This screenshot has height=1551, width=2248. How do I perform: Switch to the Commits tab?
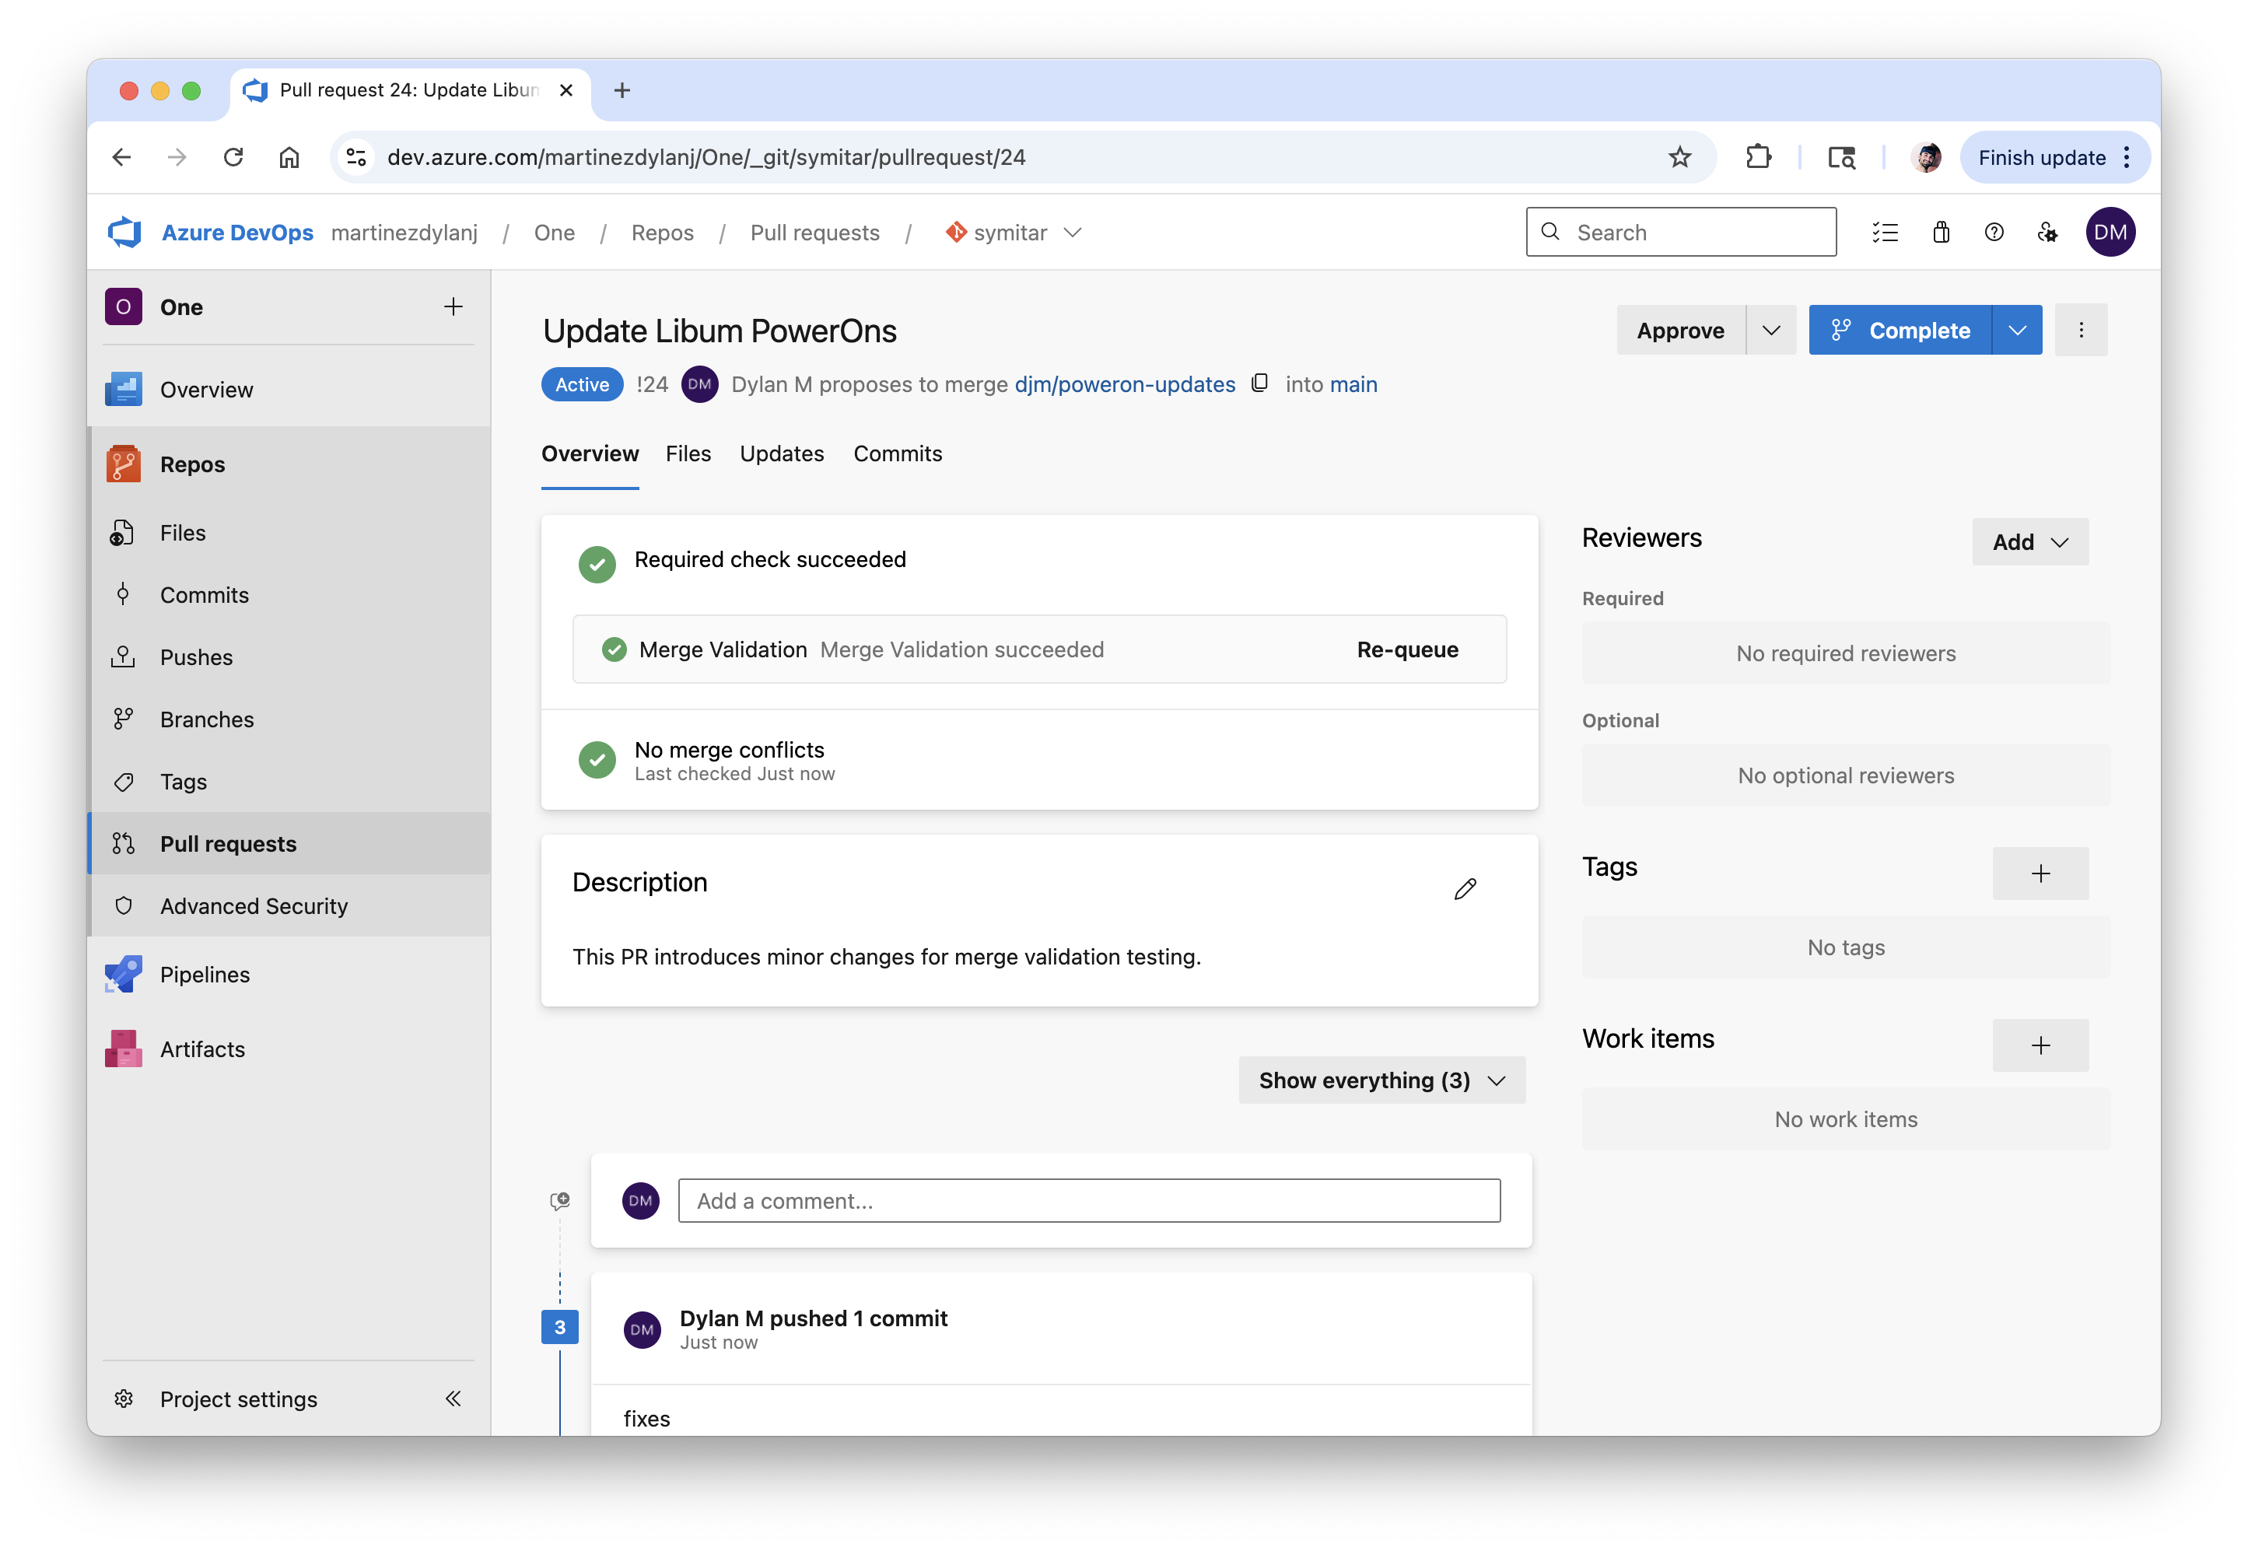[898, 453]
